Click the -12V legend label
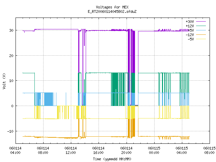This screenshot has width=216, height=162. click(190, 35)
